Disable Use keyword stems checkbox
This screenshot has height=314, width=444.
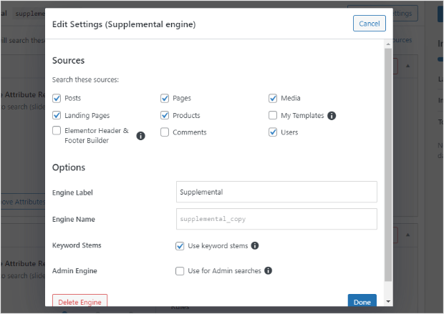click(180, 246)
